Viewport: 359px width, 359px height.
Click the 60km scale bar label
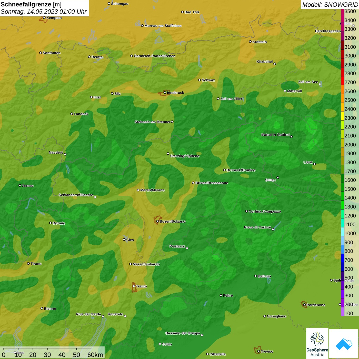pos(95,355)
